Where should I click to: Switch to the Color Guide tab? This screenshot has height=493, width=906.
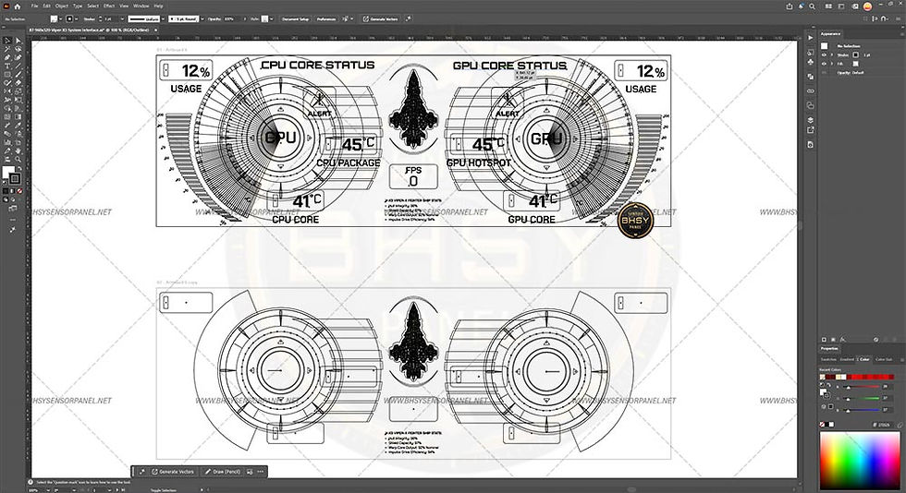884,359
